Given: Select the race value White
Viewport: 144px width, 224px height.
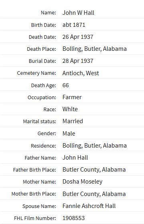Looking at the screenshot, I should pos(70,109).
